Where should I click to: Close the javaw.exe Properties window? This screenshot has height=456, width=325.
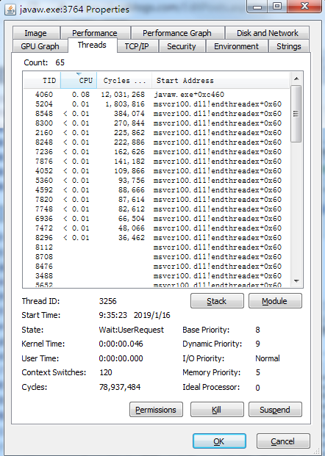304,7
